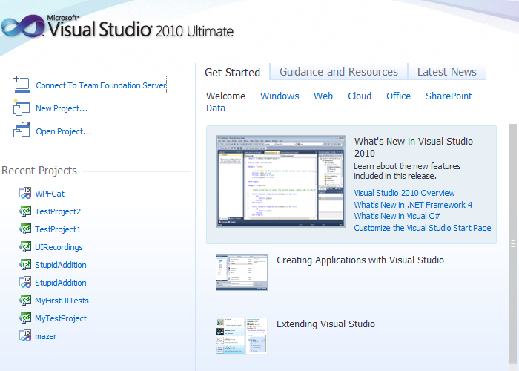519x371 pixels.
Task: Click the Start Page vertical scrollbar
Action: click(513, 244)
